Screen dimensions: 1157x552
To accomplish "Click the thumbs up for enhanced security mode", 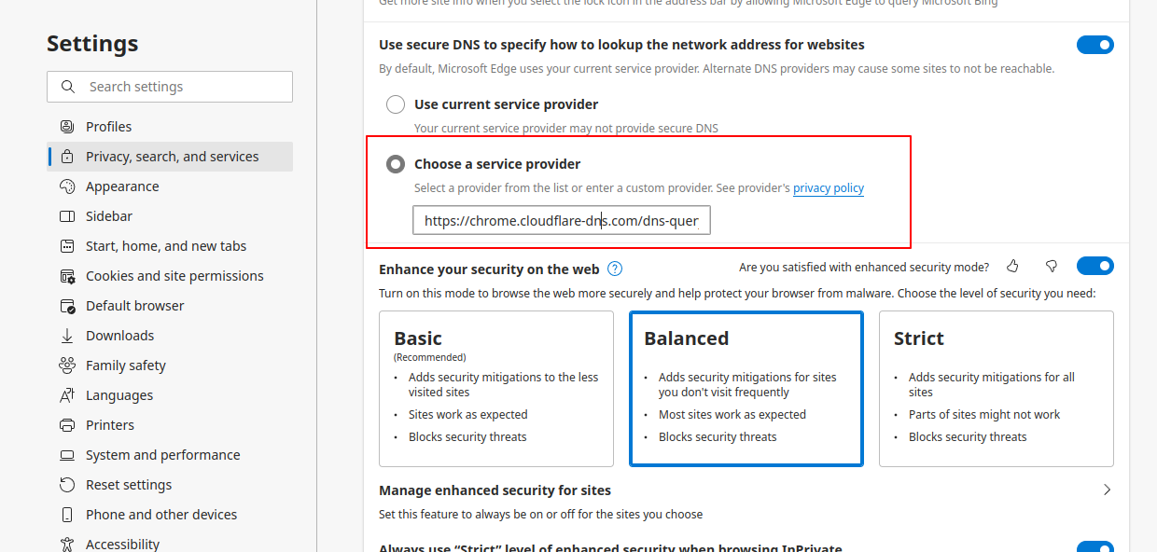I will 1012,266.
